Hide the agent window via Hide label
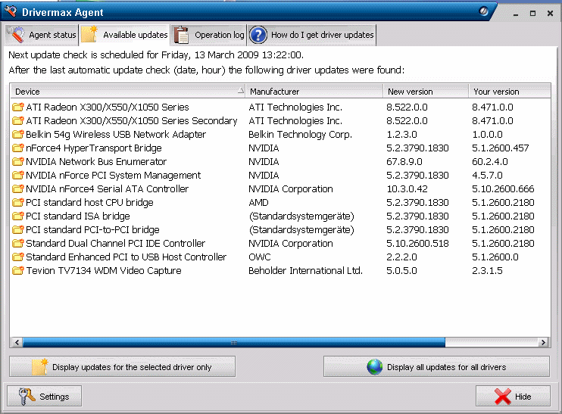The width and height of the screenshot is (562, 414). pyautogui.click(x=523, y=397)
